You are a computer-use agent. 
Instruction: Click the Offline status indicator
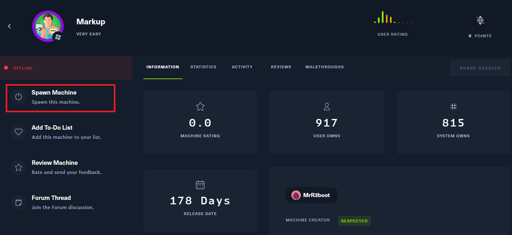(22, 68)
